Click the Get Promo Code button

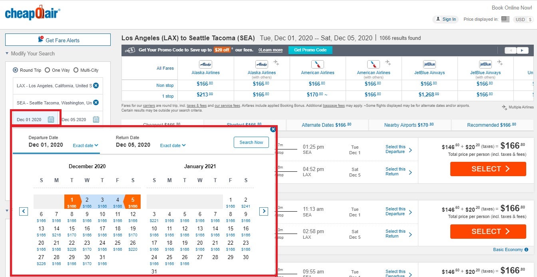[x=310, y=50]
